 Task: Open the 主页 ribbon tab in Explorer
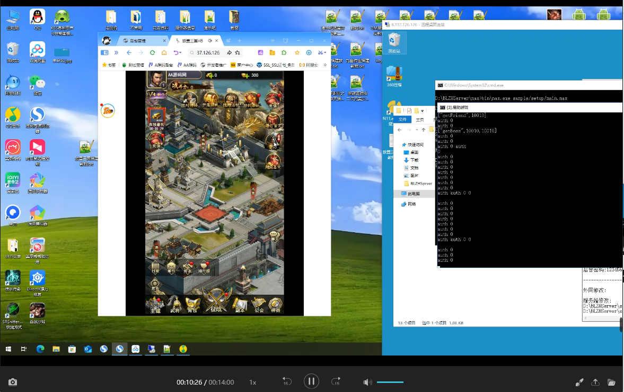click(420, 120)
